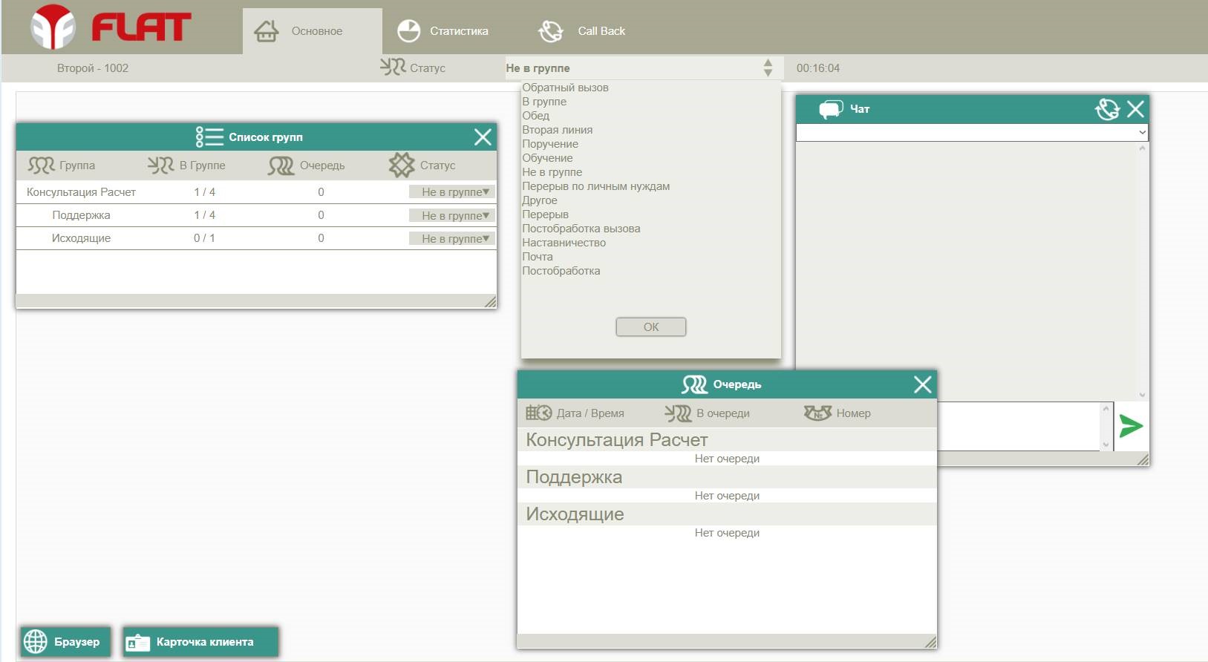Open the Call Back tab

[582, 31]
